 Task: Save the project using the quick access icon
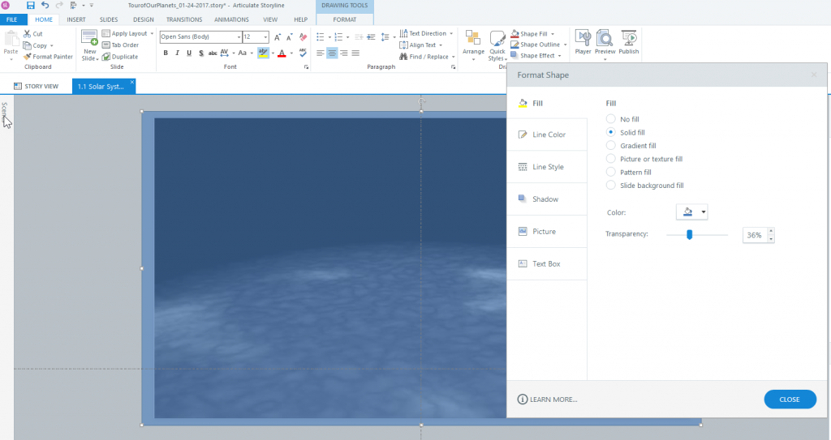pyautogui.click(x=31, y=6)
